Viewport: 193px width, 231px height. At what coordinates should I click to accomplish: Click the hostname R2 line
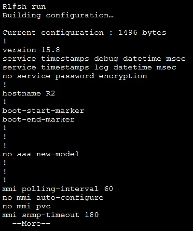[28, 94]
